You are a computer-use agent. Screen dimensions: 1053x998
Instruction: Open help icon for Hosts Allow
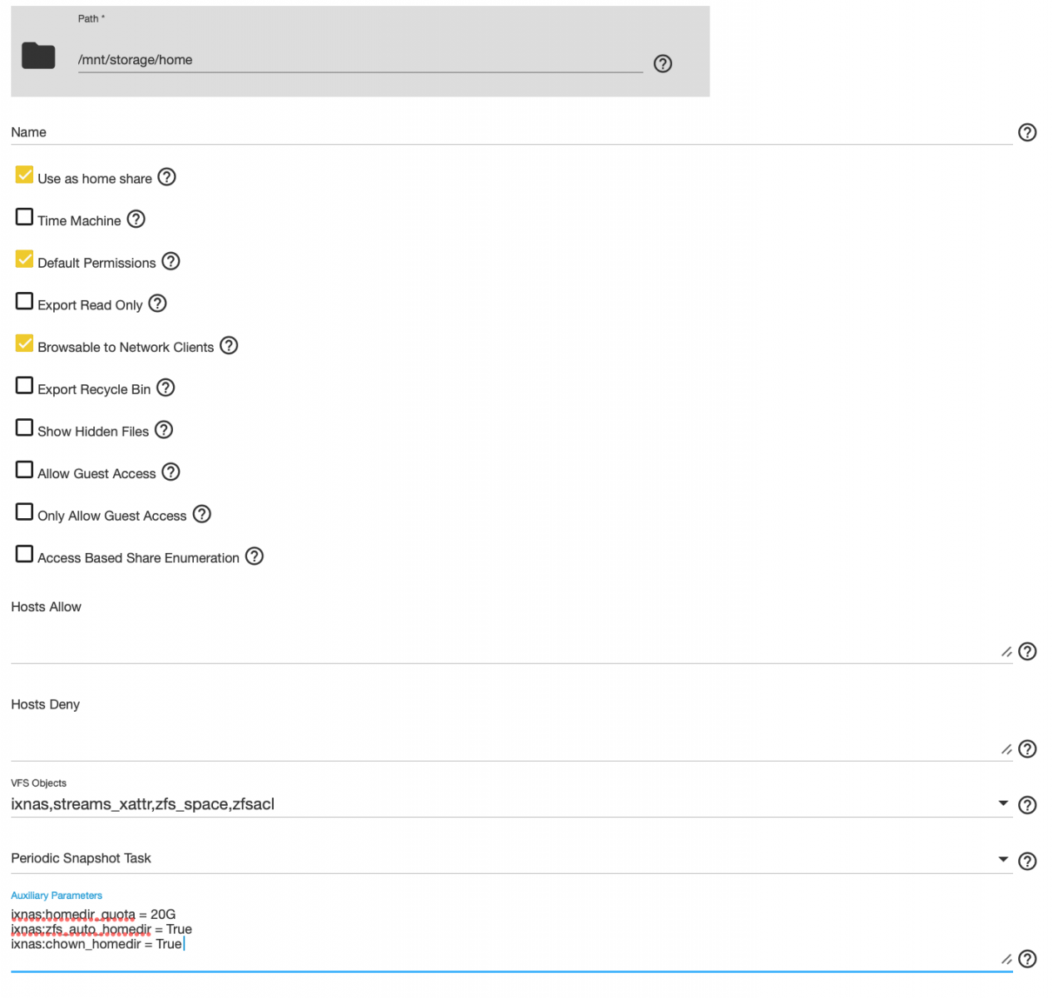point(1027,651)
